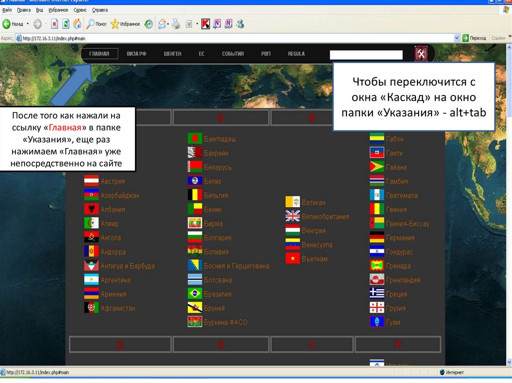Image resolution: width=512 pixels, height=383 pixels.
Task: Expand the address bar history dropdown arrow
Action: click(456, 37)
